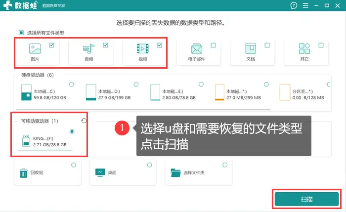Image resolution: width=346 pixels, height=212 pixels.
Task: Select the E: drive radio button
Action: pyautogui.click(x=201, y=85)
